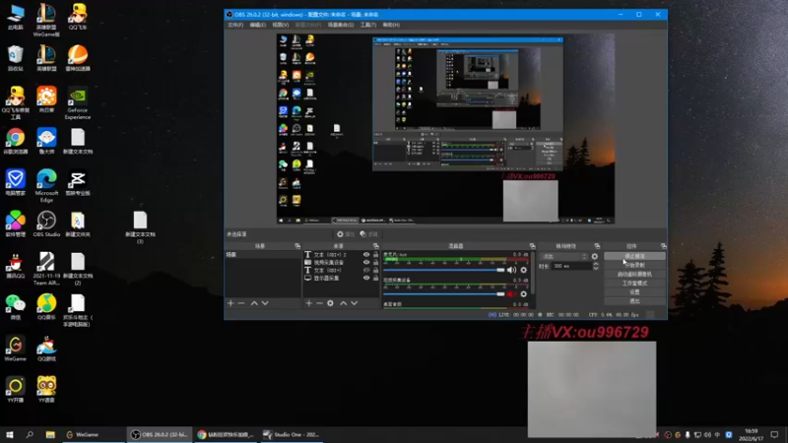Add a new scene with the plus icon
This screenshot has height=443, width=788.
pos(230,303)
